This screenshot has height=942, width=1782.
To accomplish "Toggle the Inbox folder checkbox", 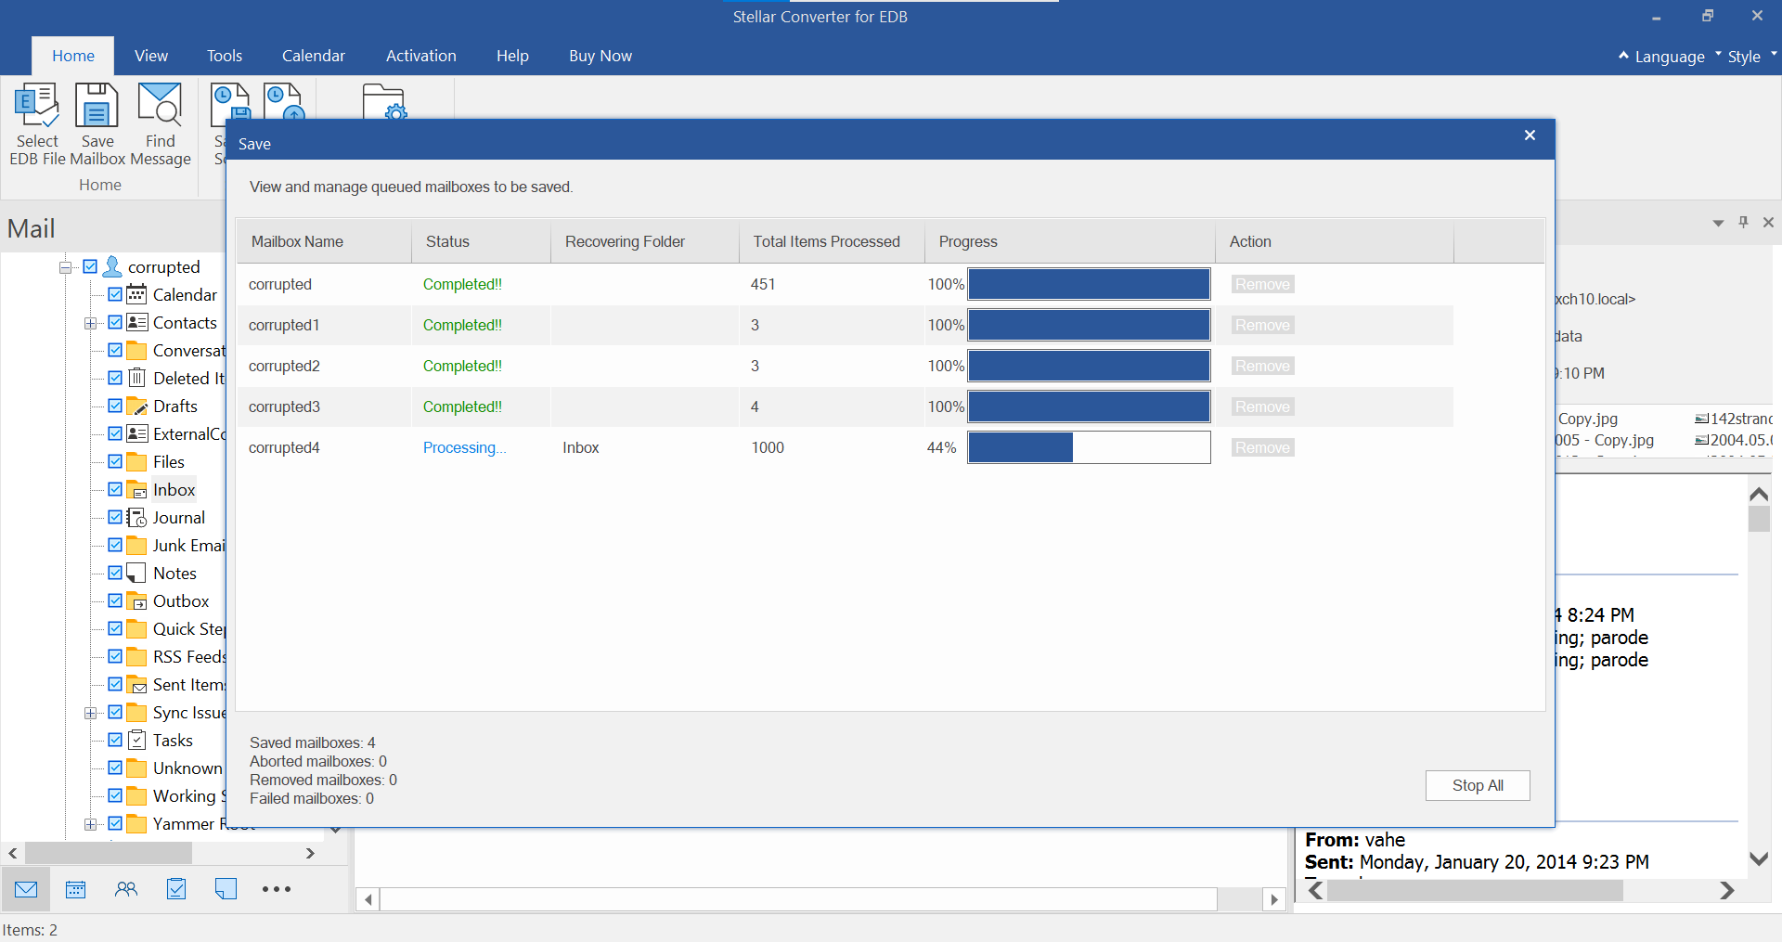I will [x=115, y=489].
